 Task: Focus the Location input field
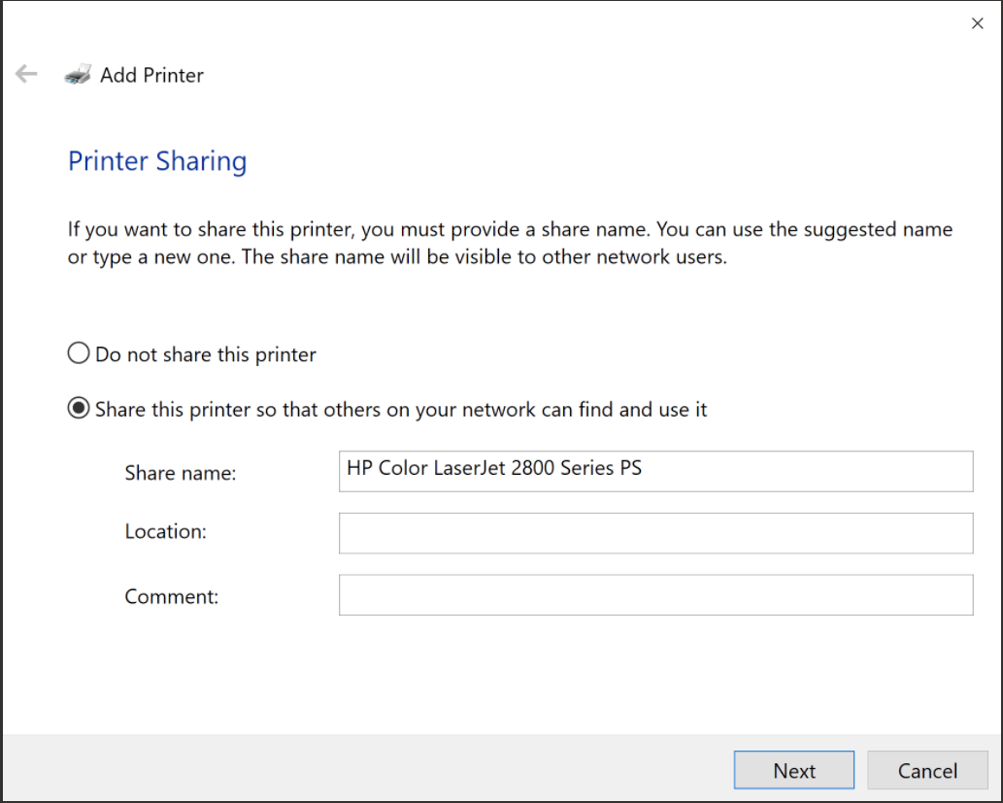click(655, 533)
